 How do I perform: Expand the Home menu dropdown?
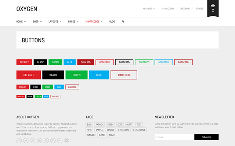(x=21, y=22)
